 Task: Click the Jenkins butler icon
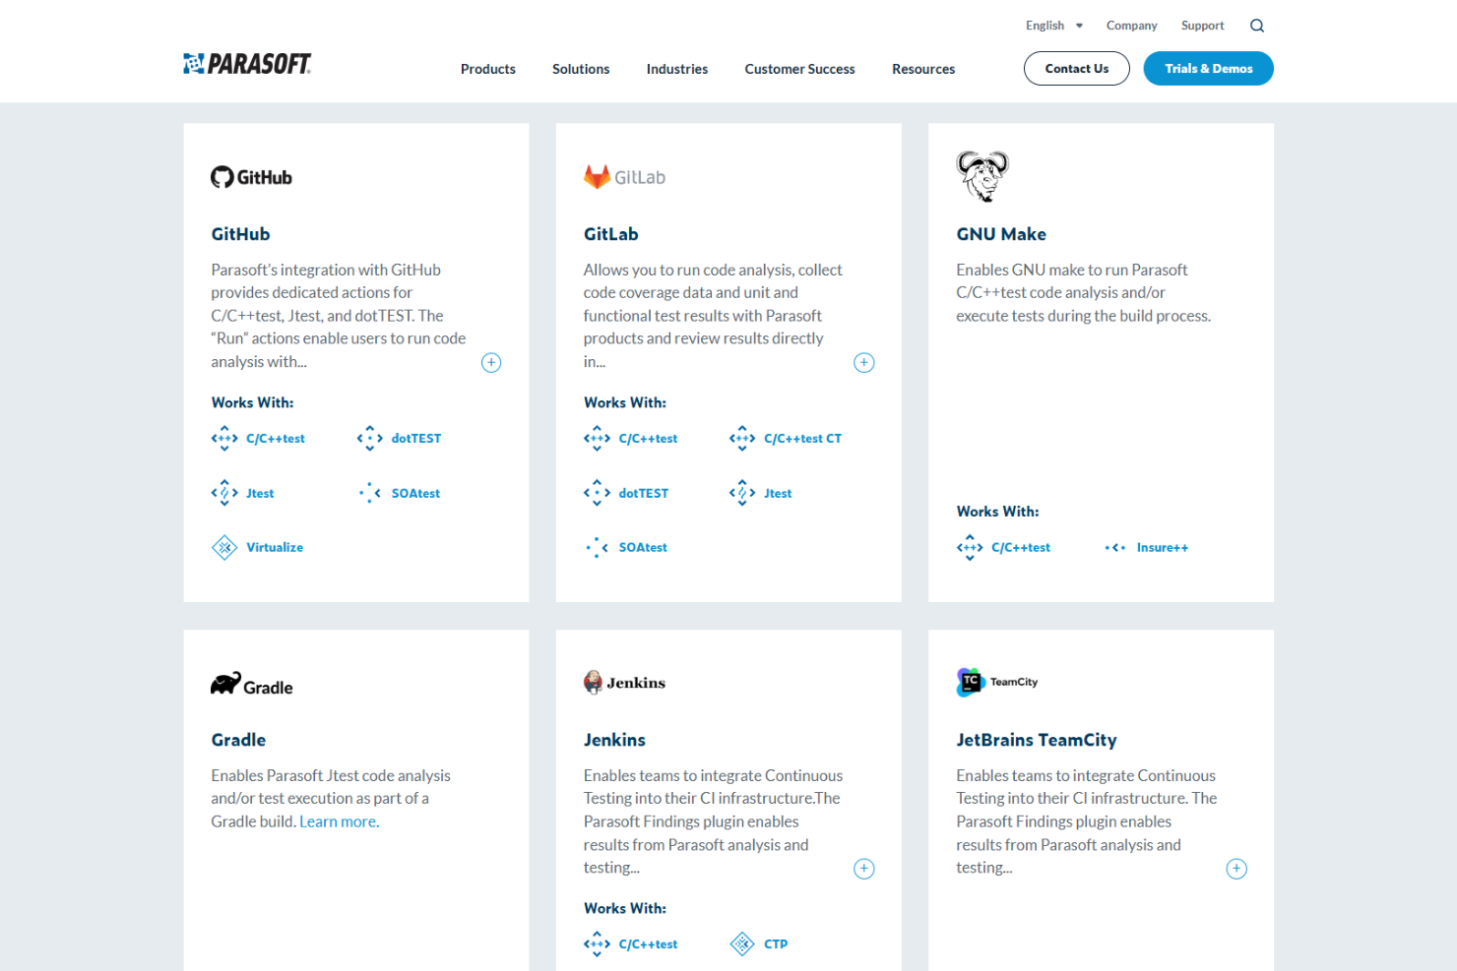tap(595, 681)
